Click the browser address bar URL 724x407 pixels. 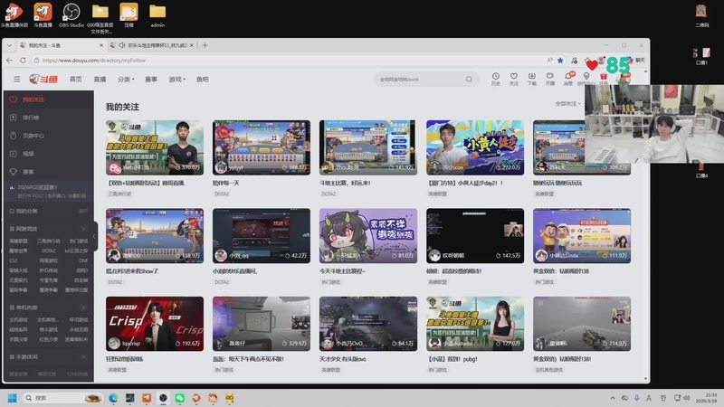94,60
